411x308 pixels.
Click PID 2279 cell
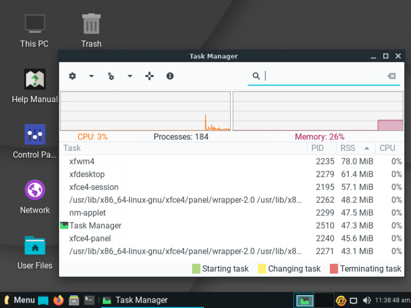pos(325,174)
